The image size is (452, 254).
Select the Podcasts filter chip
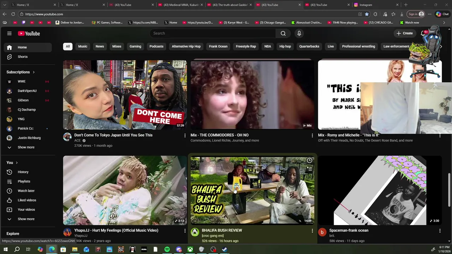156,46
